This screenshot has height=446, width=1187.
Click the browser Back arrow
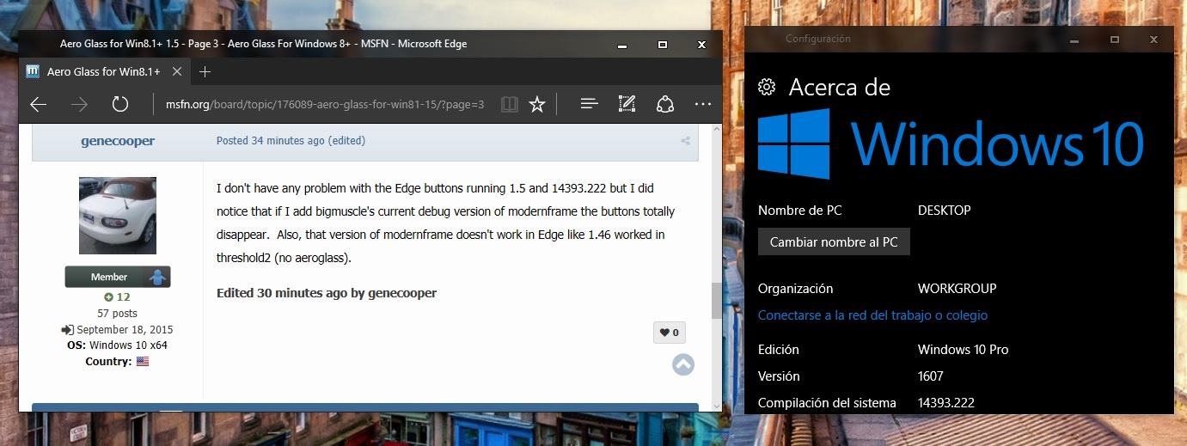[x=38, y=105]
